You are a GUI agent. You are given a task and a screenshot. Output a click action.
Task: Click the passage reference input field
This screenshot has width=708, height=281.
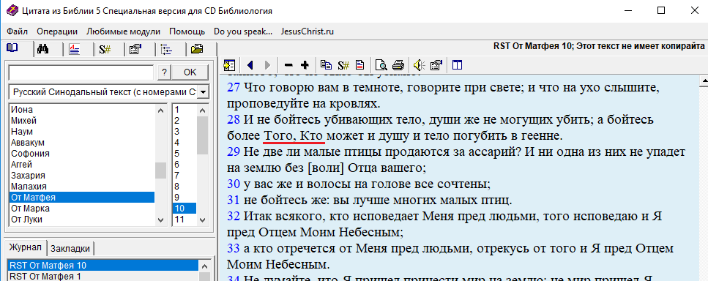[x=81, y=72]
